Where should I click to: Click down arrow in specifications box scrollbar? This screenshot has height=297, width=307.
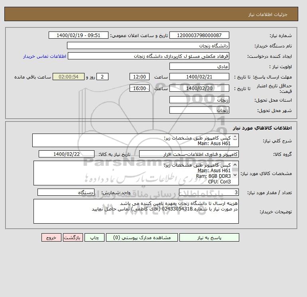click(x=235, y=175)
